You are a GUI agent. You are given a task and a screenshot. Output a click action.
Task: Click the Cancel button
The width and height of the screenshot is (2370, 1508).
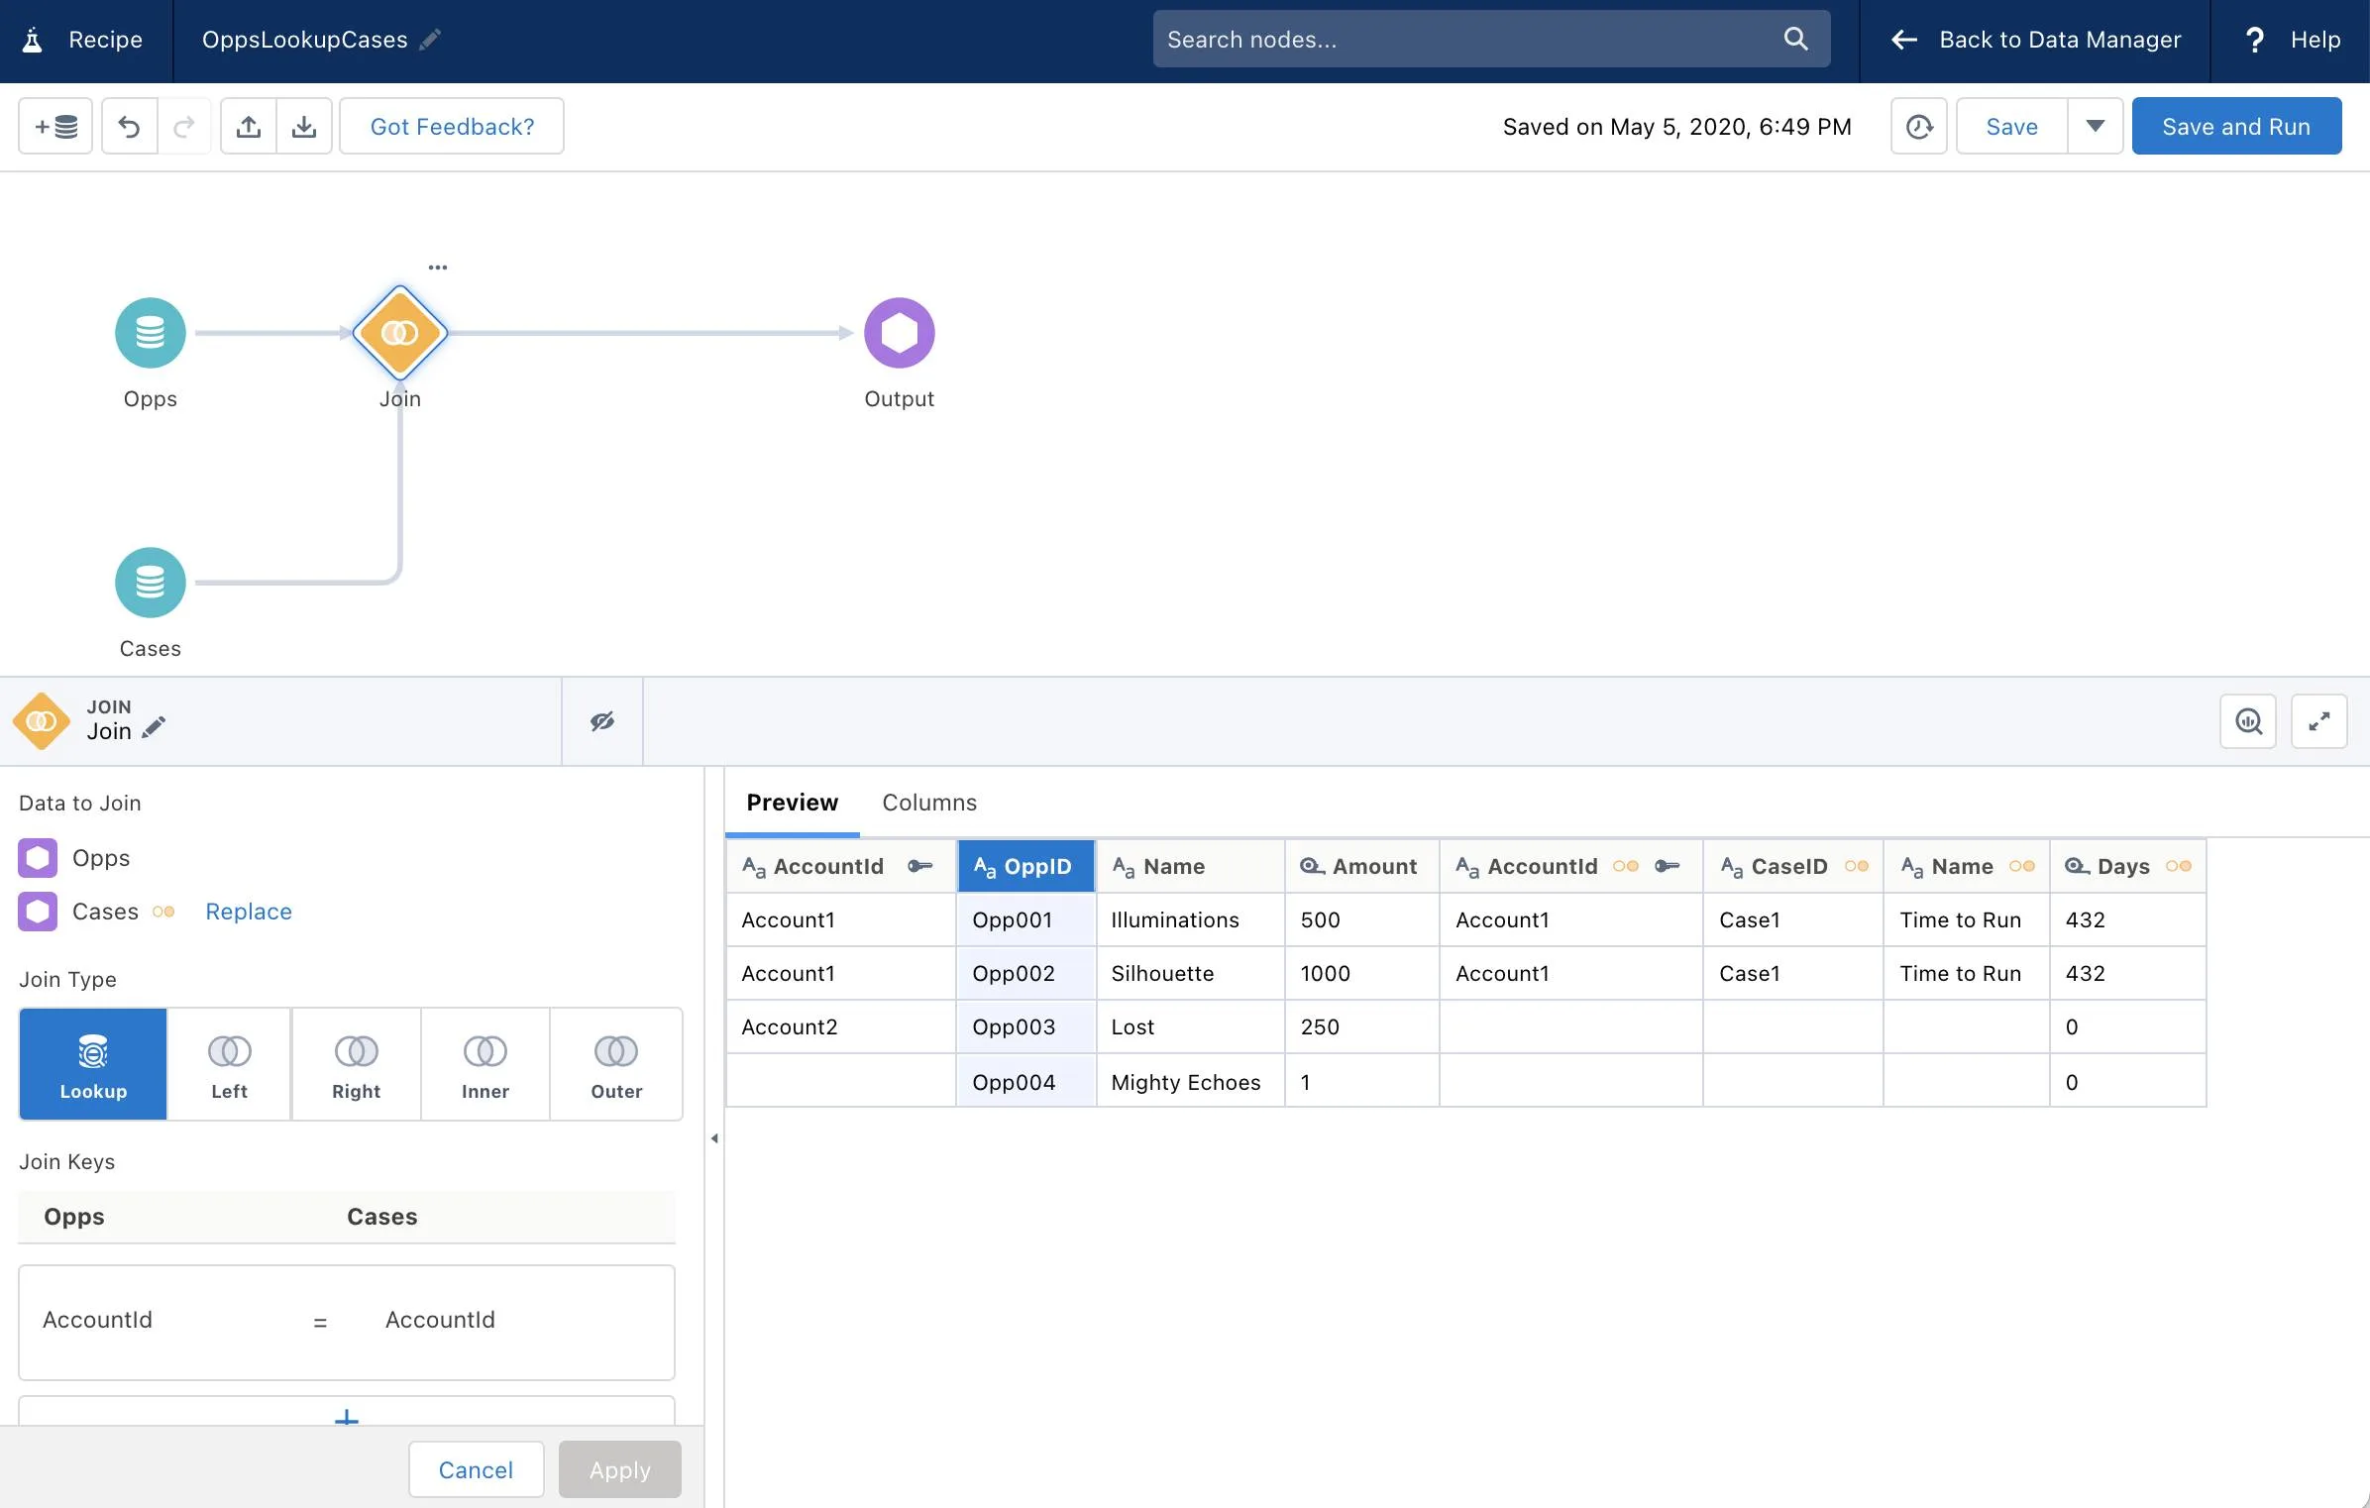pos(475,1468)
